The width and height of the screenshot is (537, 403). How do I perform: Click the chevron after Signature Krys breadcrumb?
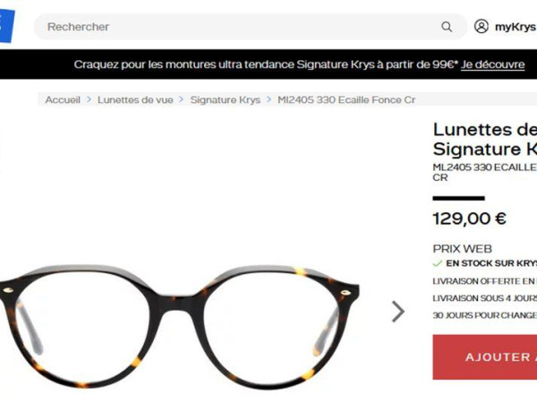[268, 99]
